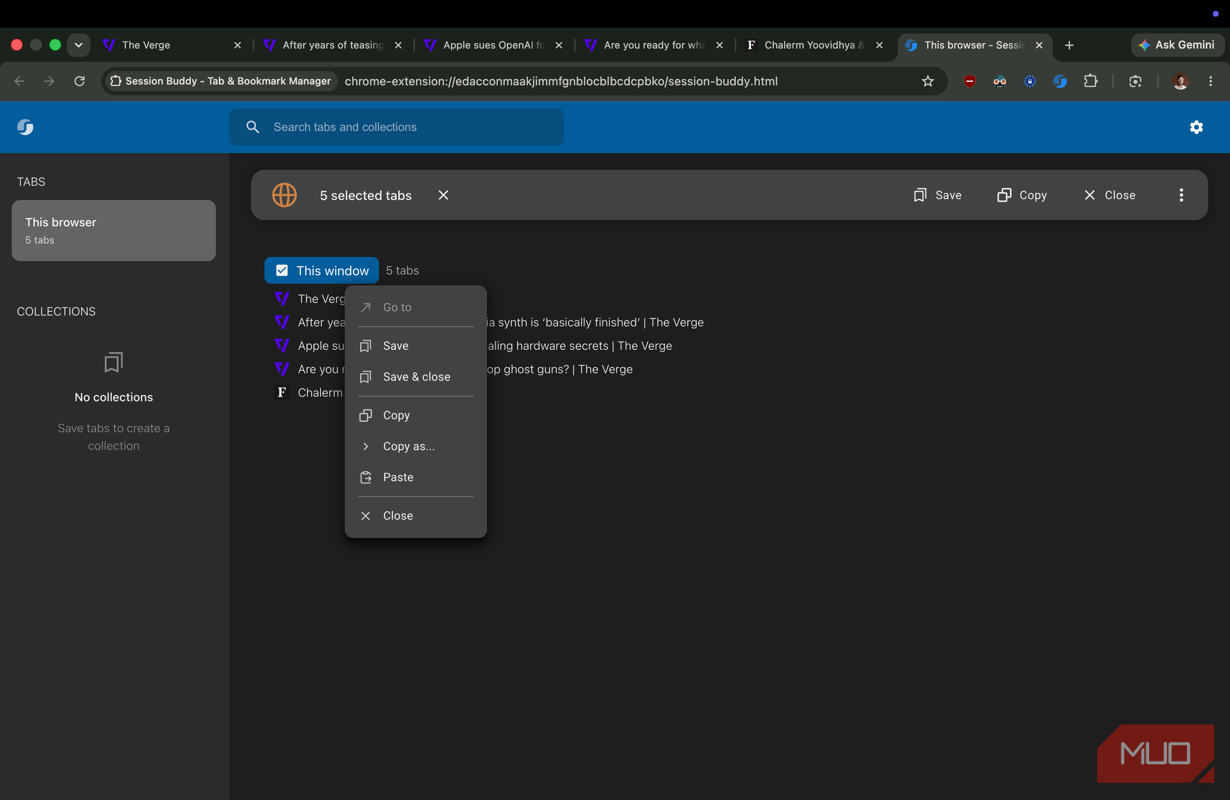Click the Session Buddy extension toolbar icon
This screenshot has height=800, width=1230.
click(1060, 81)
